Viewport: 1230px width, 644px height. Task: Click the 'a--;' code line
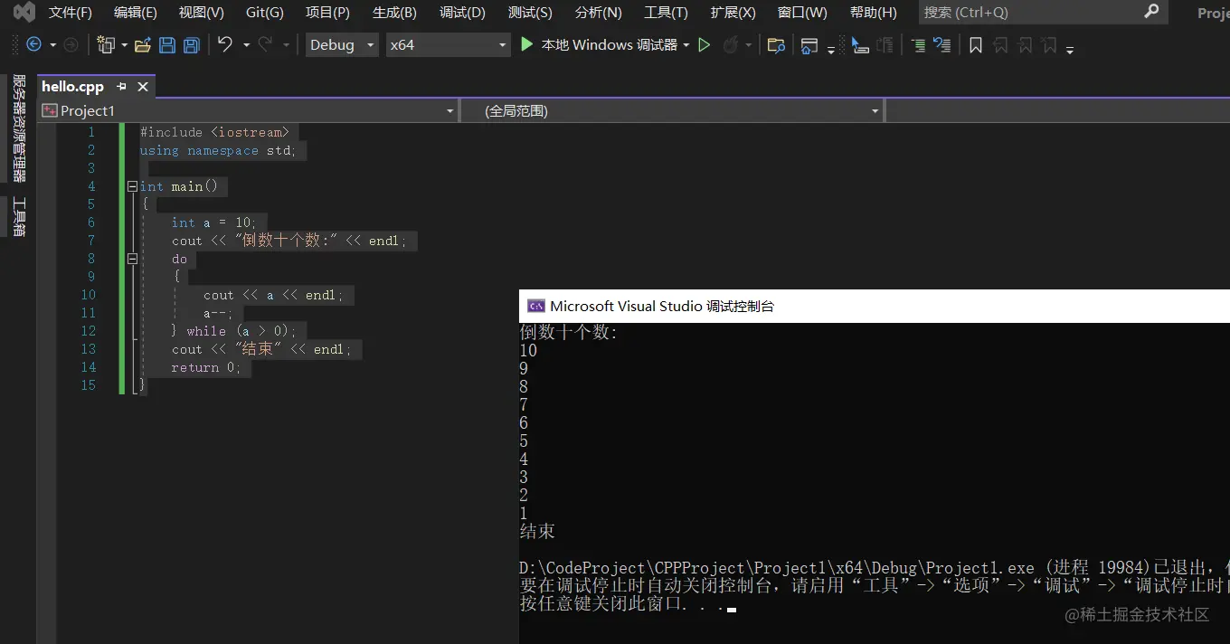pos(218,313)
